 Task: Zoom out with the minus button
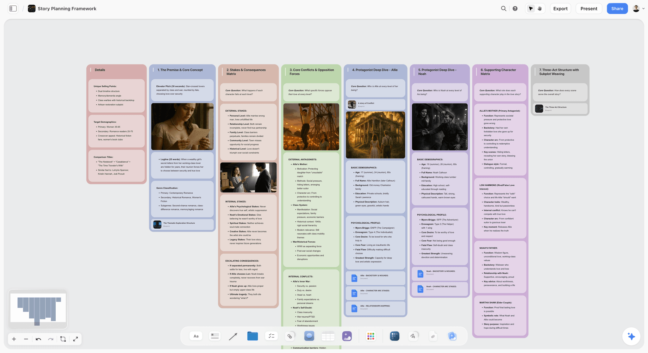[26, 339]
